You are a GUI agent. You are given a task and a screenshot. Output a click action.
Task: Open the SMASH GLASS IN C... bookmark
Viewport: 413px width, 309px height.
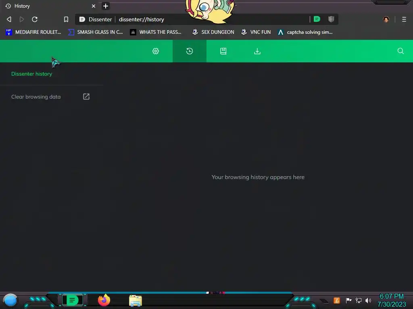coord(96,32)
